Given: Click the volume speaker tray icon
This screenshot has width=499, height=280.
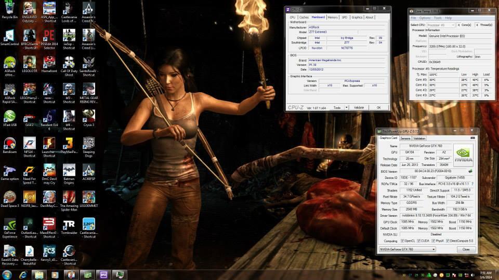Looking at the screenshot, I should 472,275.
